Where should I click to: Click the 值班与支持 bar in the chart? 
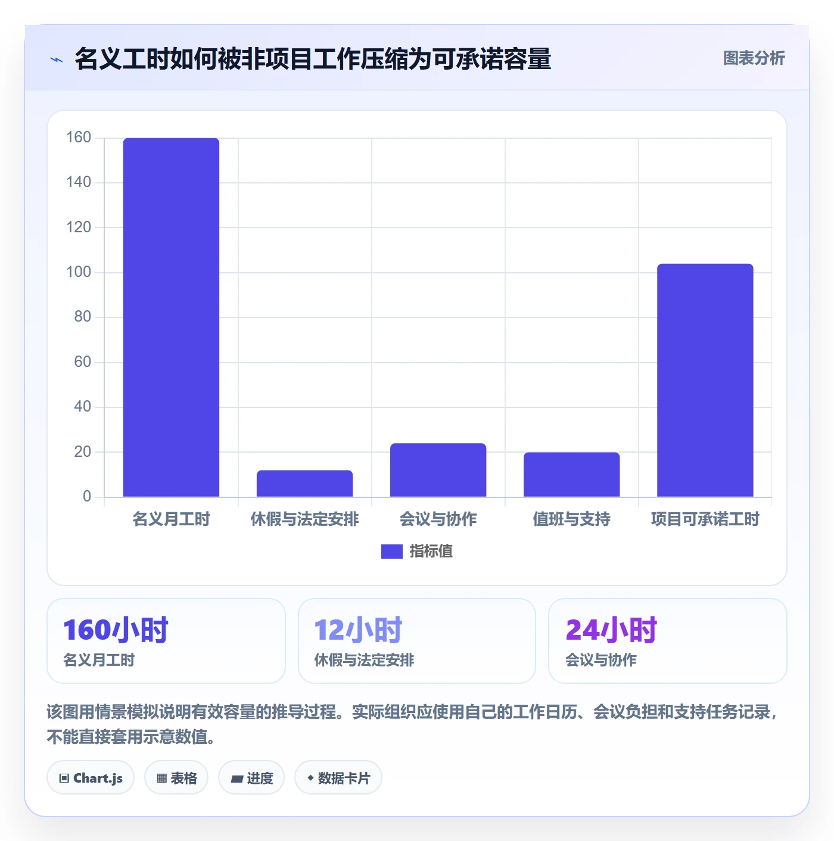571,474
